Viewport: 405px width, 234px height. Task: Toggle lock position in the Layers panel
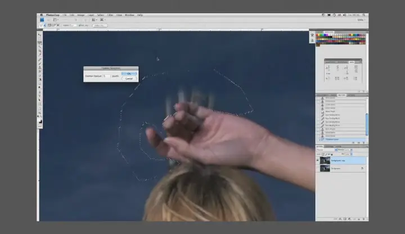328,154
